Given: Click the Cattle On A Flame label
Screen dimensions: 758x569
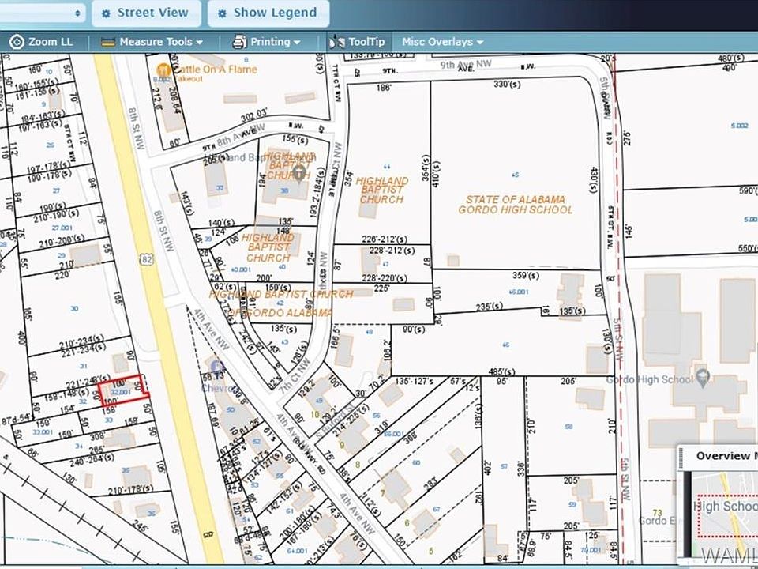Looking at the screenshot, I should pyautogui.click(x=215, y=70).
